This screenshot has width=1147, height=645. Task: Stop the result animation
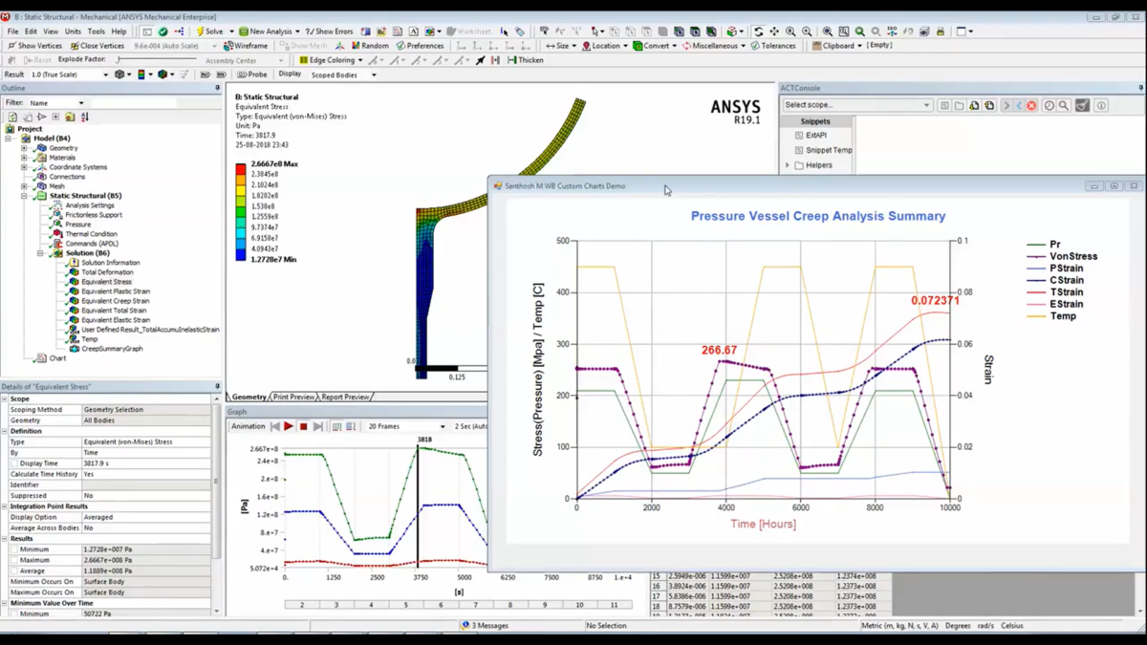point(303,426)
